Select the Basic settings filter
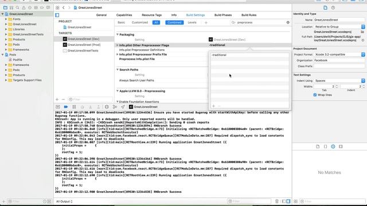Image resolution: width=367 pixels, height=206 pixels. [x=121, y=22]
